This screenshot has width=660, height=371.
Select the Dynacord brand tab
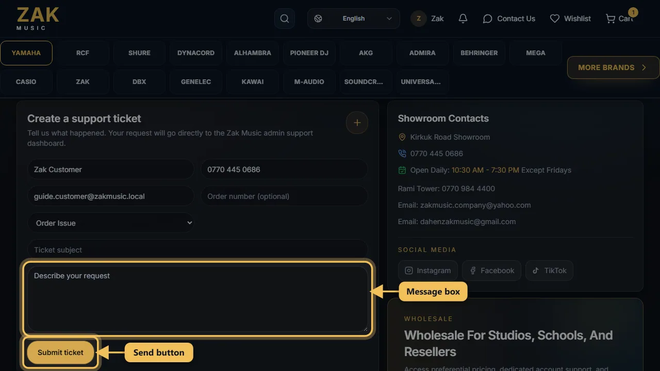tap(196, 53)
